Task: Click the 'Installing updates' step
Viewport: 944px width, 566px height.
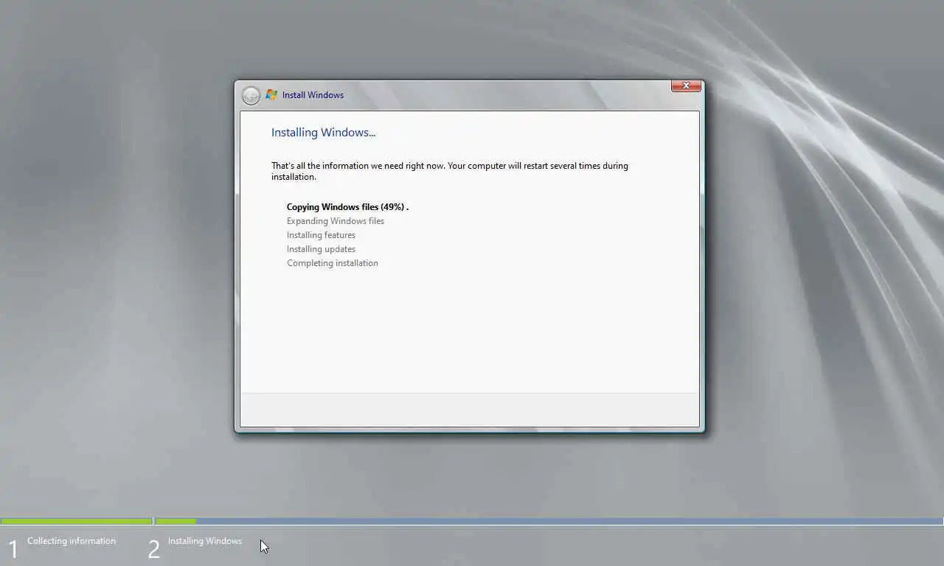Action: [321, 249]
